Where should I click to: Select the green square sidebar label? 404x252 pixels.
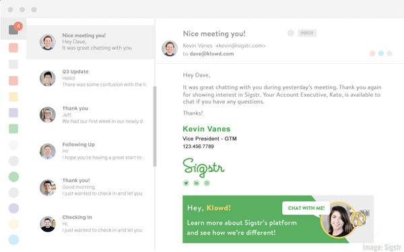13,128
